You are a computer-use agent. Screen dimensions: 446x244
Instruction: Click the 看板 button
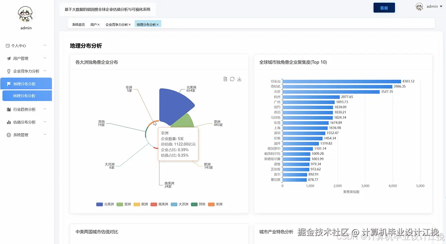click(384, 7)
